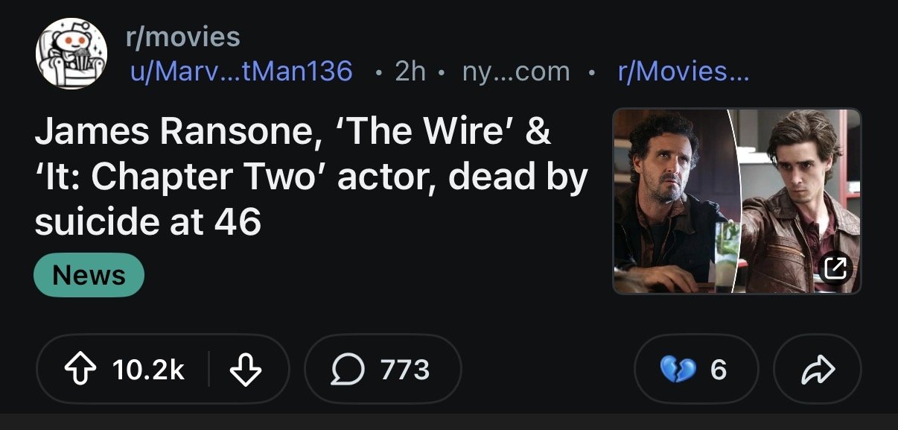898x430 pixels.
Task: Click the 2h post timestamp
Action: [x=410, y=72]
